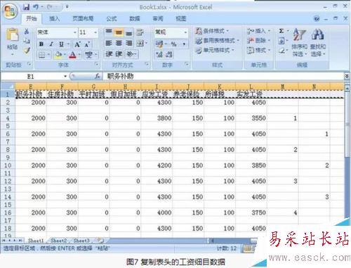Align text to vertical middle
This screenshot has width=351, height=268.
tap(119, 32)
